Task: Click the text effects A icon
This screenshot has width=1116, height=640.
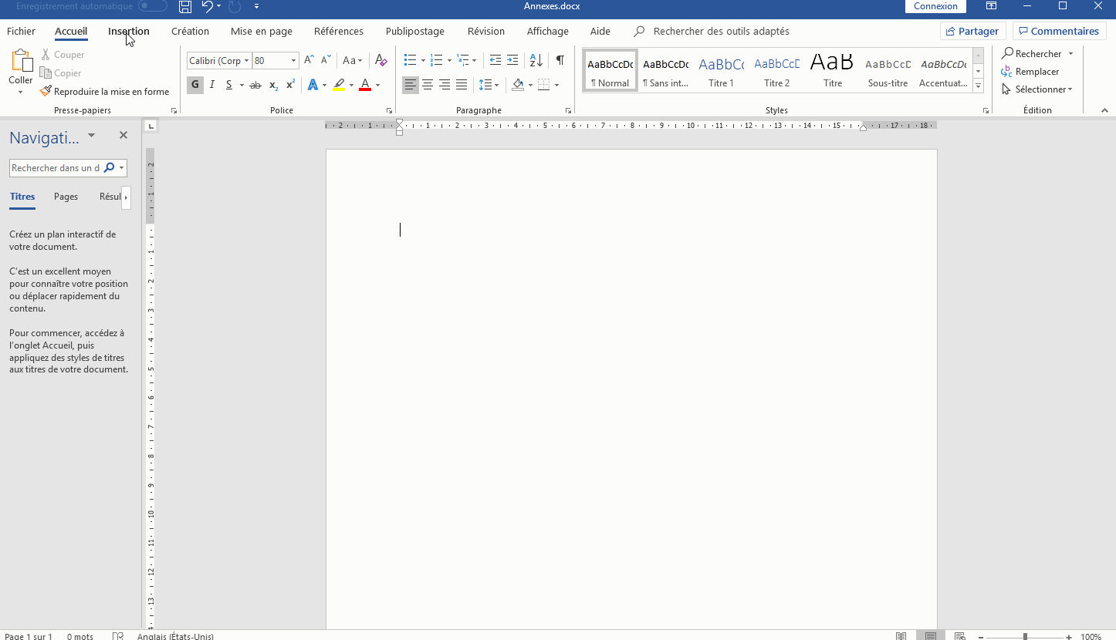Action: click(x=313, y=85)
